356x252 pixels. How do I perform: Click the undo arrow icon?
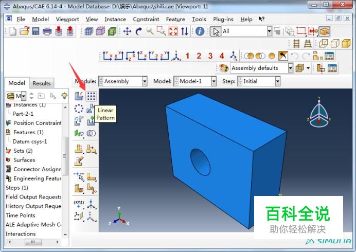[x=294, y=56]
